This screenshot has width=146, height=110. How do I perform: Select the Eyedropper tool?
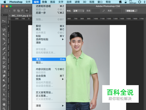point(4,44)
